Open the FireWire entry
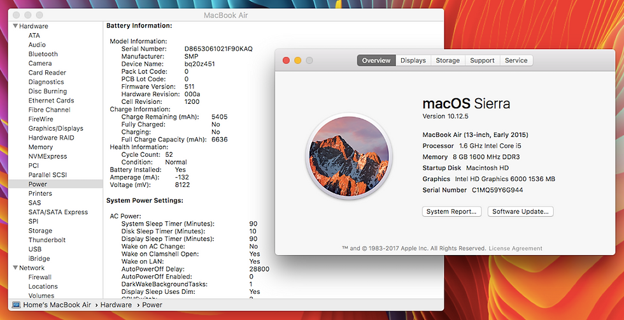The image size is (624, 320). click(x=41, y=119)
